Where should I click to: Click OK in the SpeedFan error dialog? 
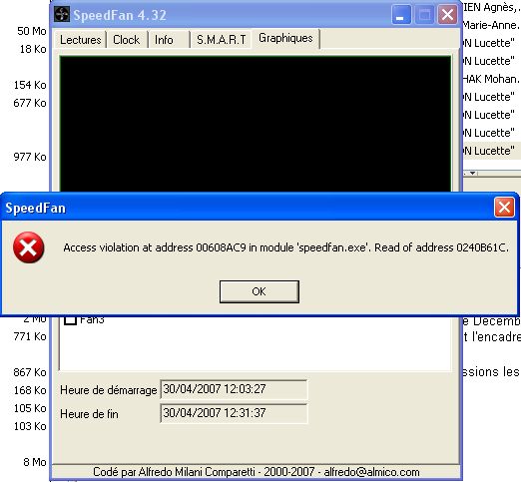[260, 291]
